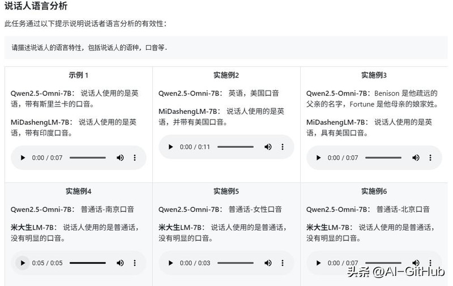Click the 0:00 / 0:03 time display

[195, 263]
